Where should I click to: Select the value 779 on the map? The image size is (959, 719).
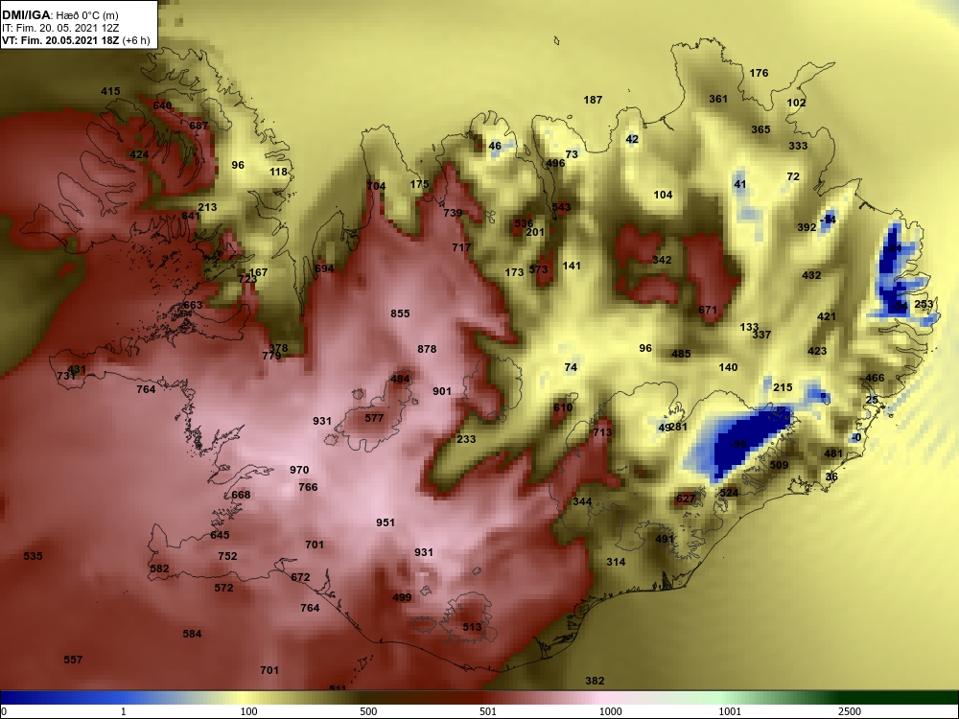271,356
